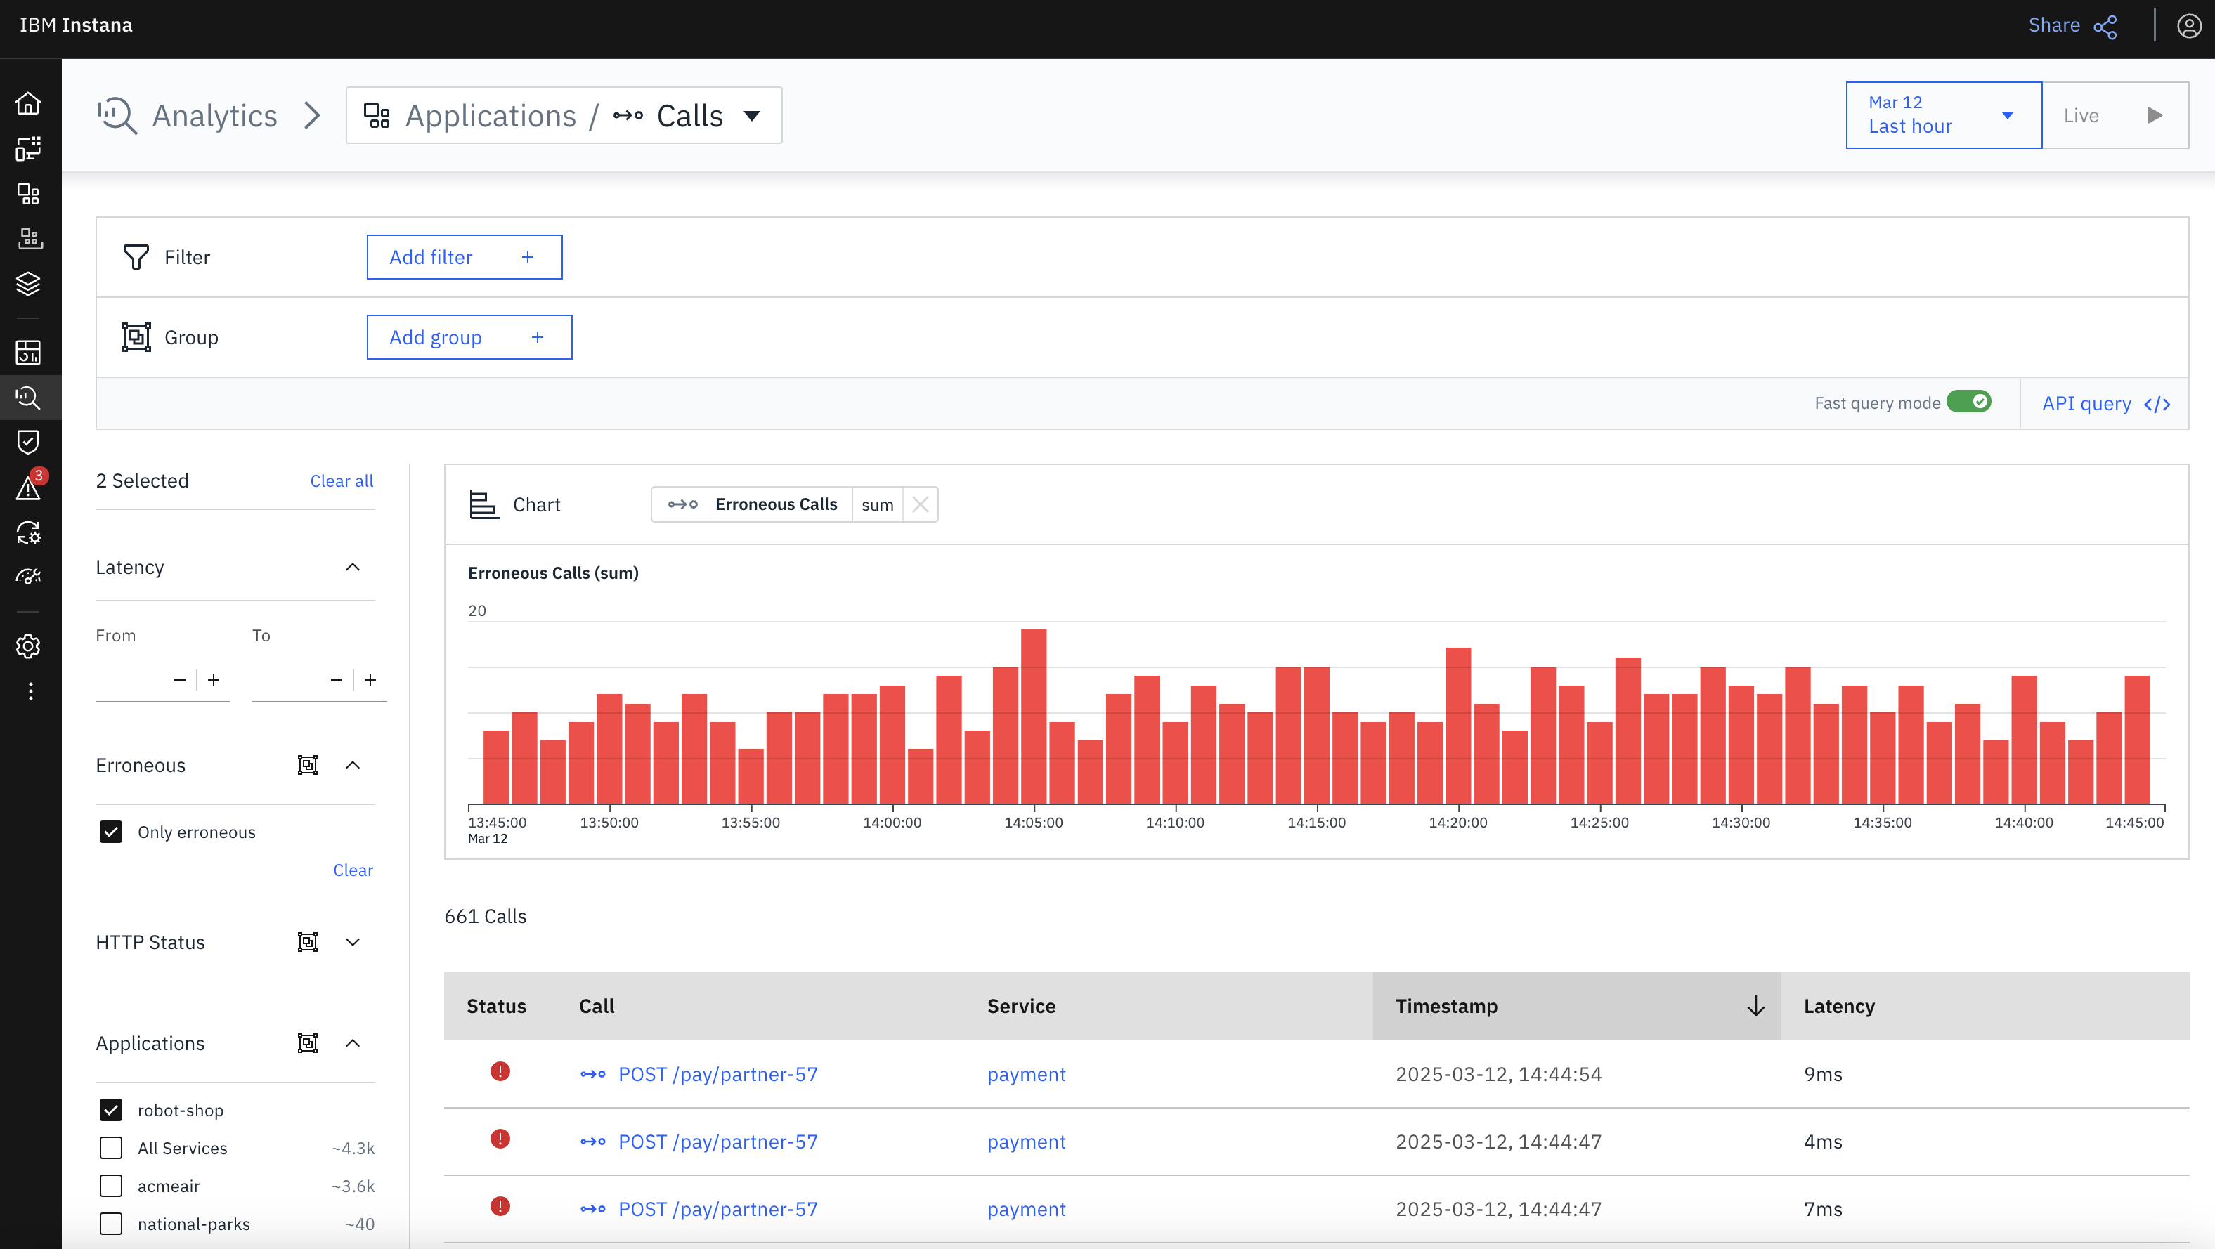Screen dimensions: 2215x1249
Task: Open the More vertical dots menu
Action: tap(31, 691)
